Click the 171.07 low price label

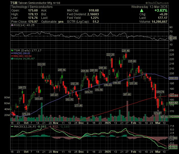tap(158, 113)
